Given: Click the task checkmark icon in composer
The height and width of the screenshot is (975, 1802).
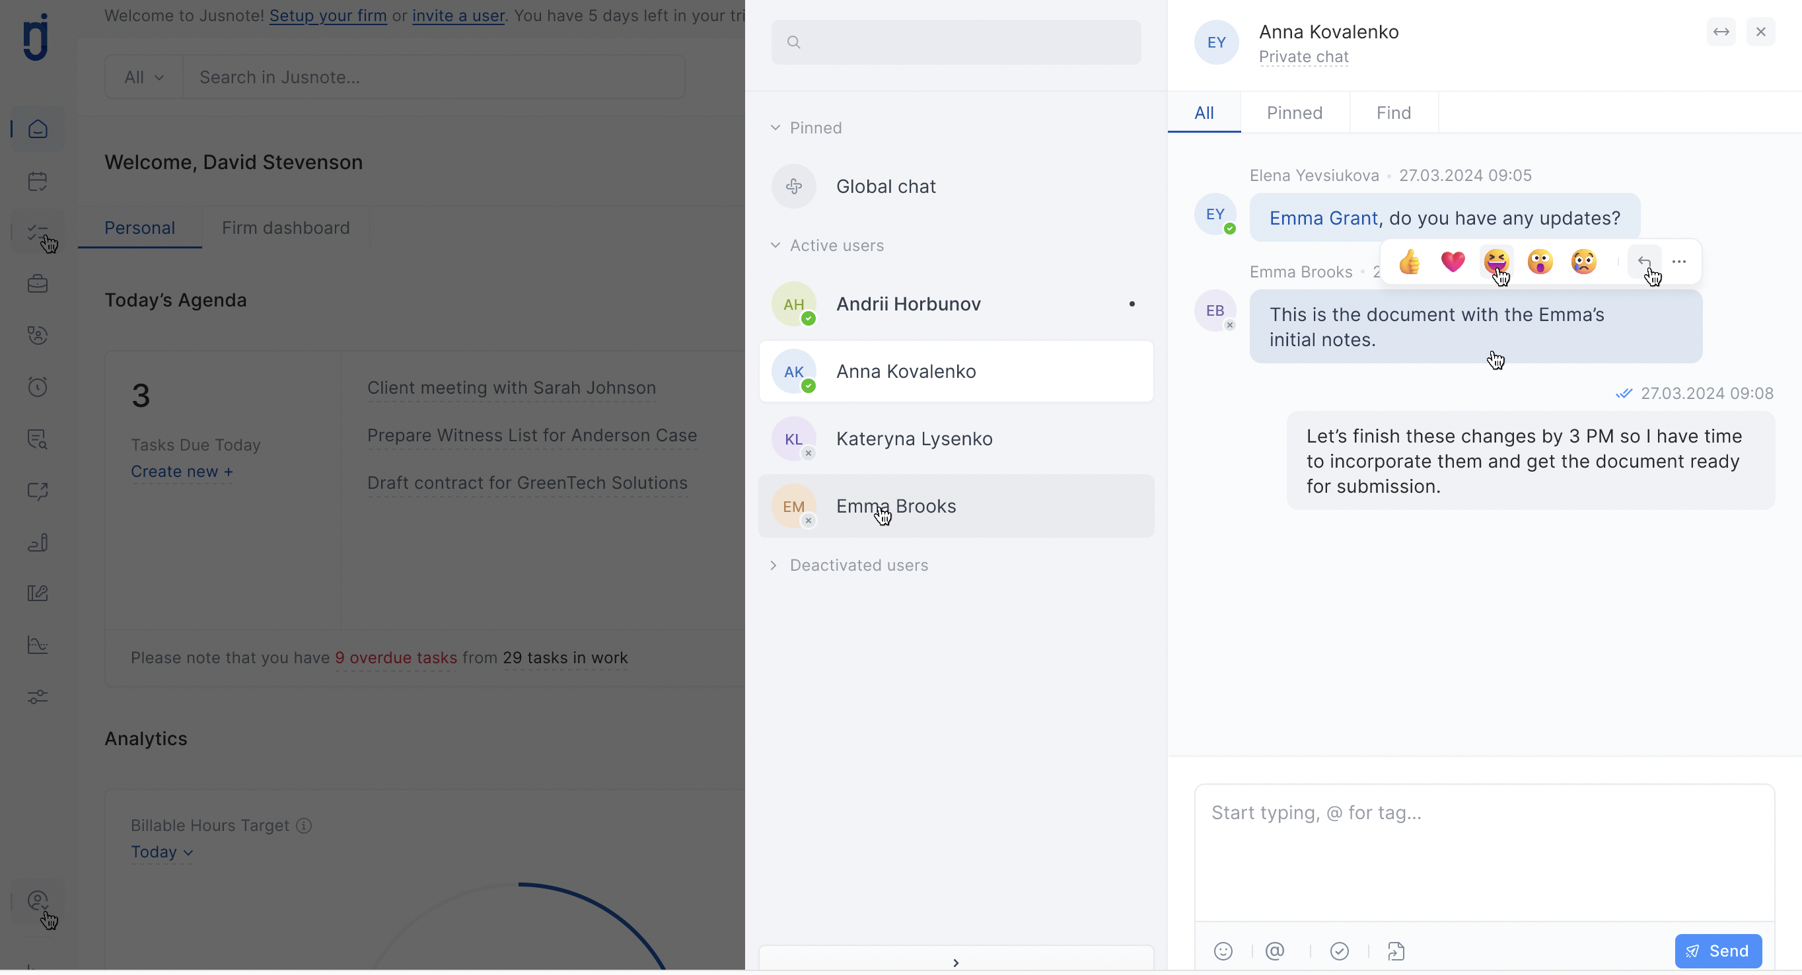Looking at the screenshot, I should click(x=1339, y=951).
